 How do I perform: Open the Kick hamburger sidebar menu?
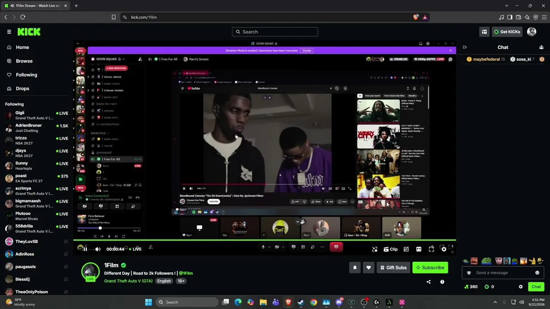(9, 32)
